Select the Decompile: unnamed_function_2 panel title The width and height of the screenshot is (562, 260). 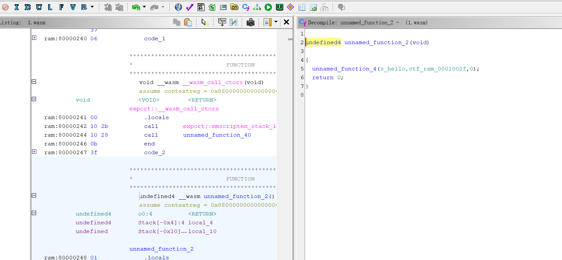[367, 22]
